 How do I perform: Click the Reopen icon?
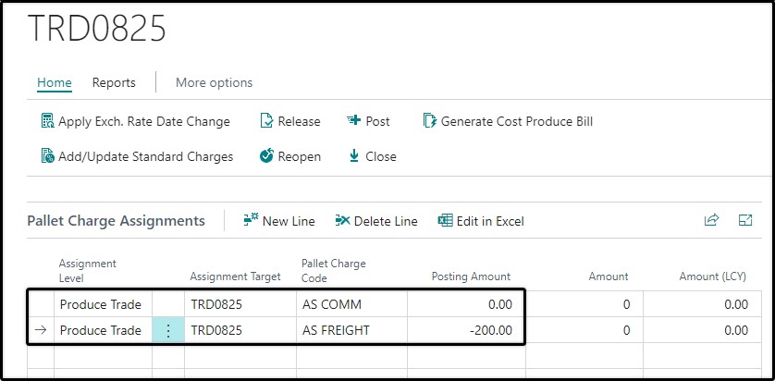(x=266, y=156)
